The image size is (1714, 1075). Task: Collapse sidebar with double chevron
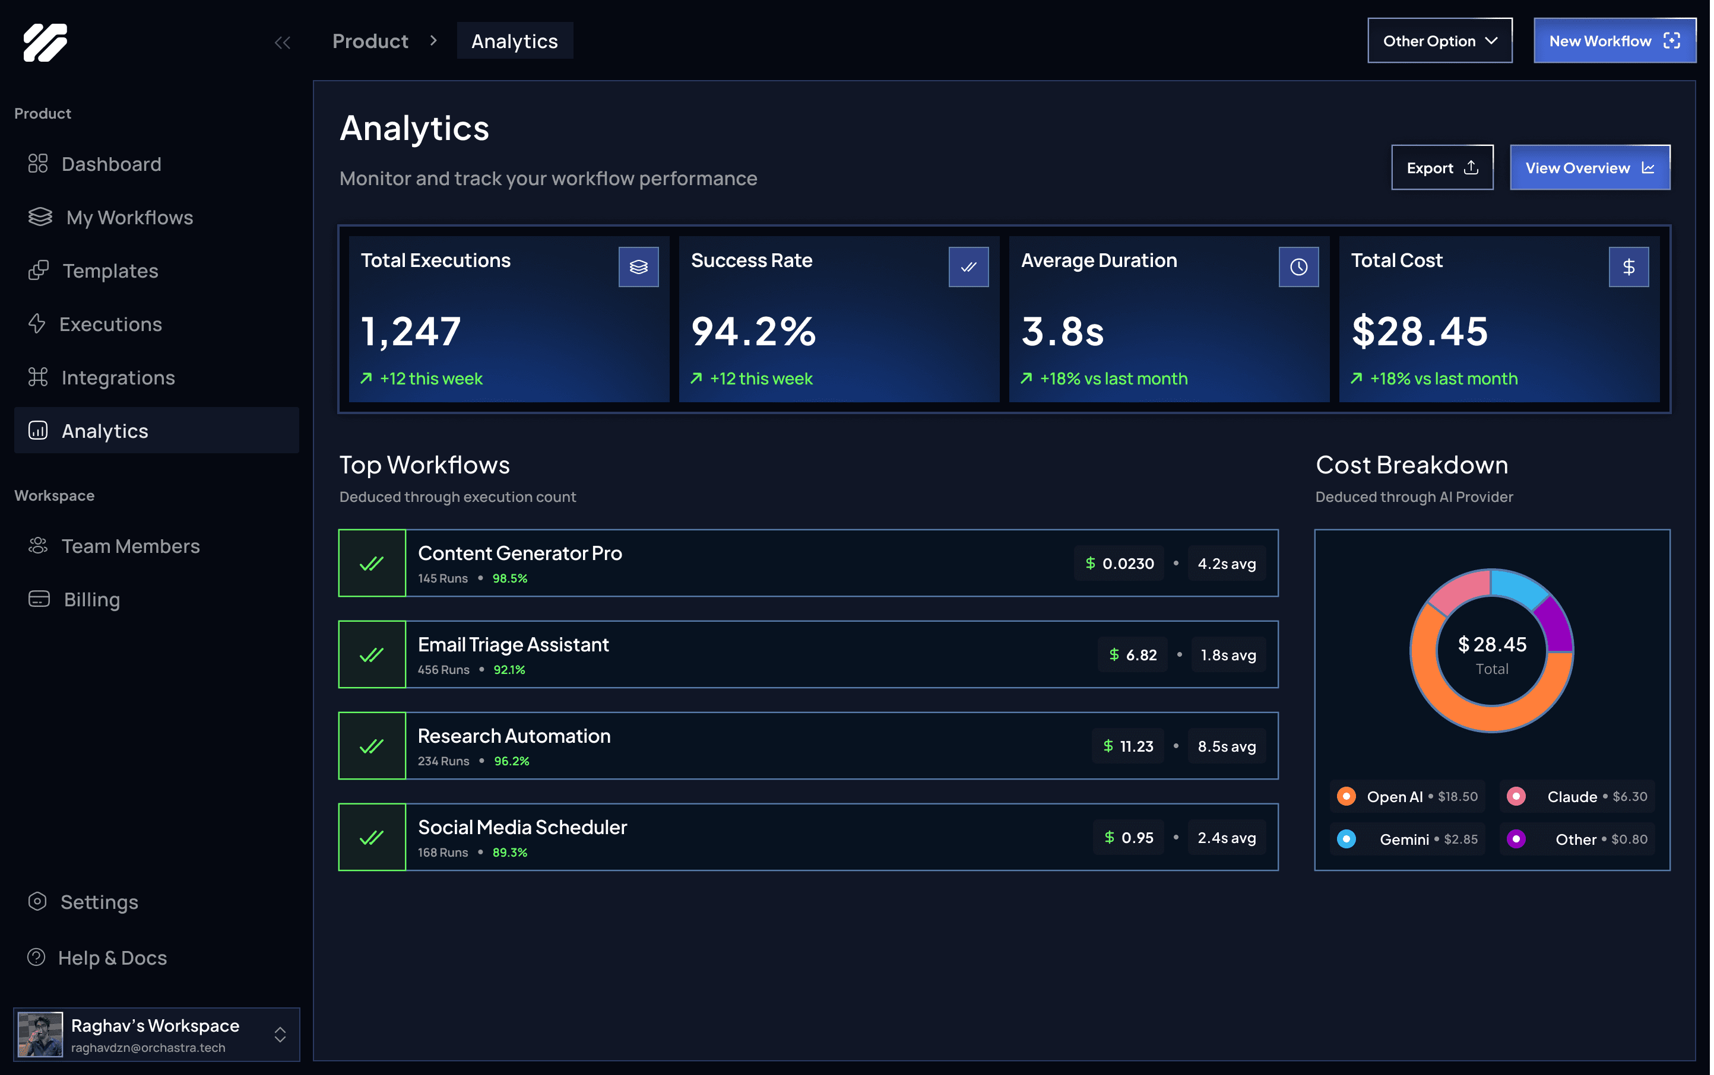click(283, 43)
